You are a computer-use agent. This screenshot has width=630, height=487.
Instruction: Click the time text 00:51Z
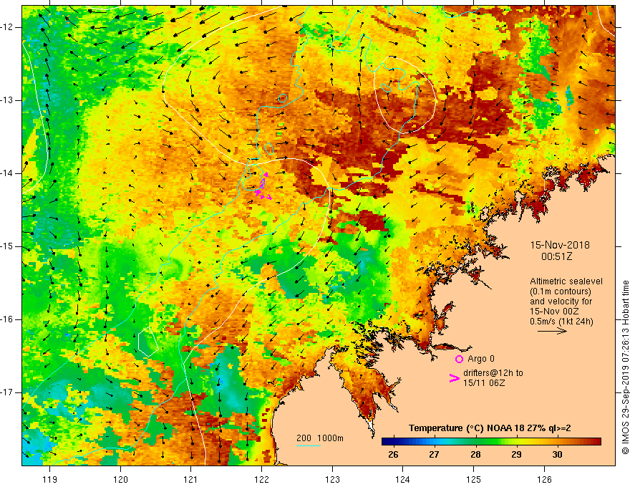click(x=556, y=256)
